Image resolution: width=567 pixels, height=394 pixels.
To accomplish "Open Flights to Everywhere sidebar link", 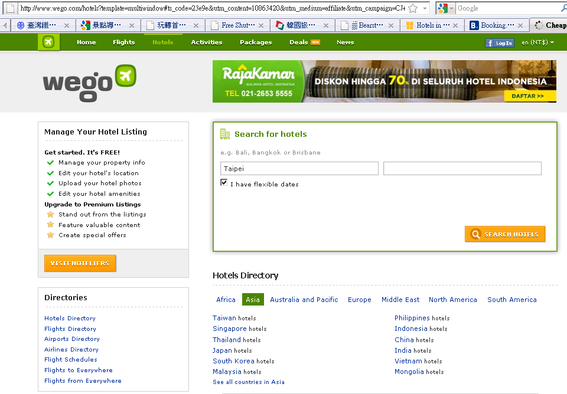I will coord(79,370).
